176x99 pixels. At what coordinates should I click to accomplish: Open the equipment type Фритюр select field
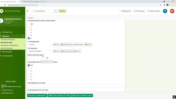tap(40, 45)
